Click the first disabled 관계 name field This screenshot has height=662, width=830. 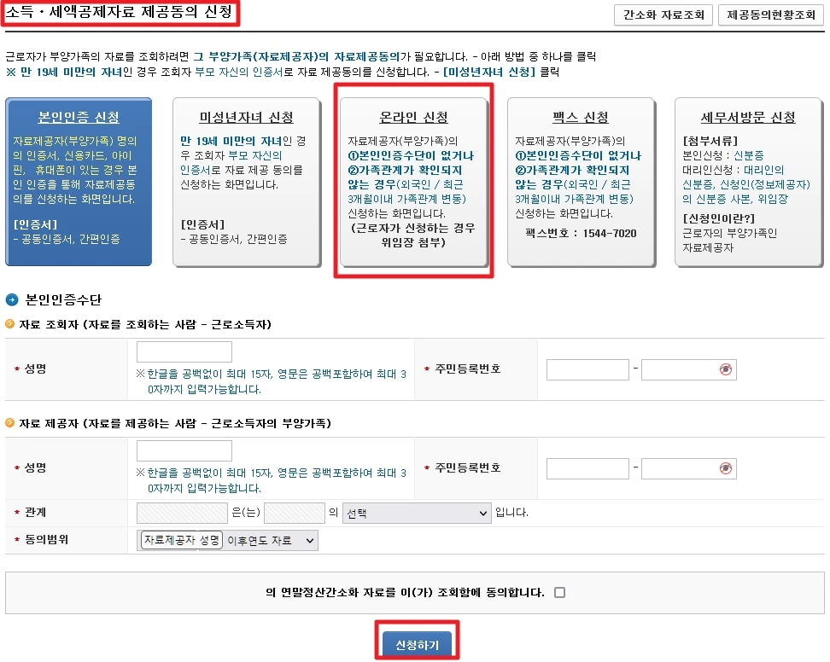pos(182,513)
